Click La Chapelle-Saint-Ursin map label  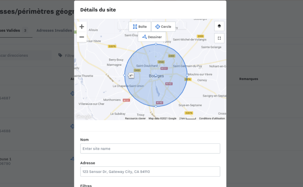(128, 86)
